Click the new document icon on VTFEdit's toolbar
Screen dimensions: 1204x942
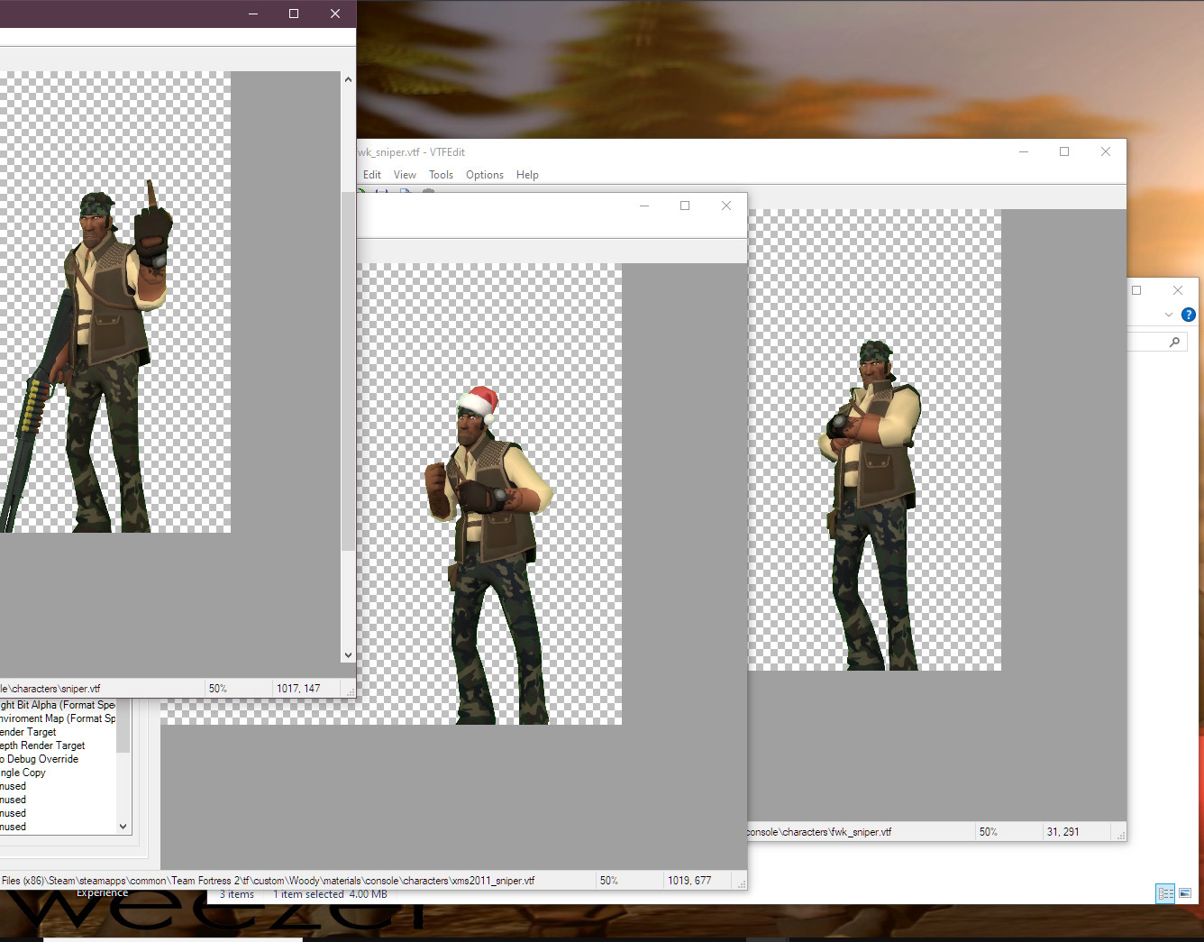coord(404,191)
